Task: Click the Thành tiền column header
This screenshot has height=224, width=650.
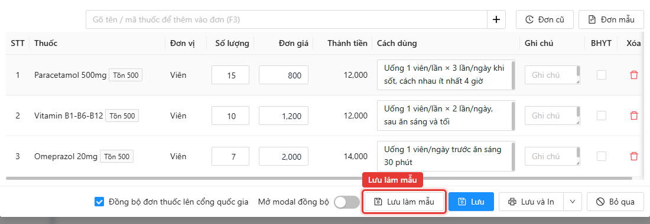Action: pyautogui.click(x=347, y=43)
